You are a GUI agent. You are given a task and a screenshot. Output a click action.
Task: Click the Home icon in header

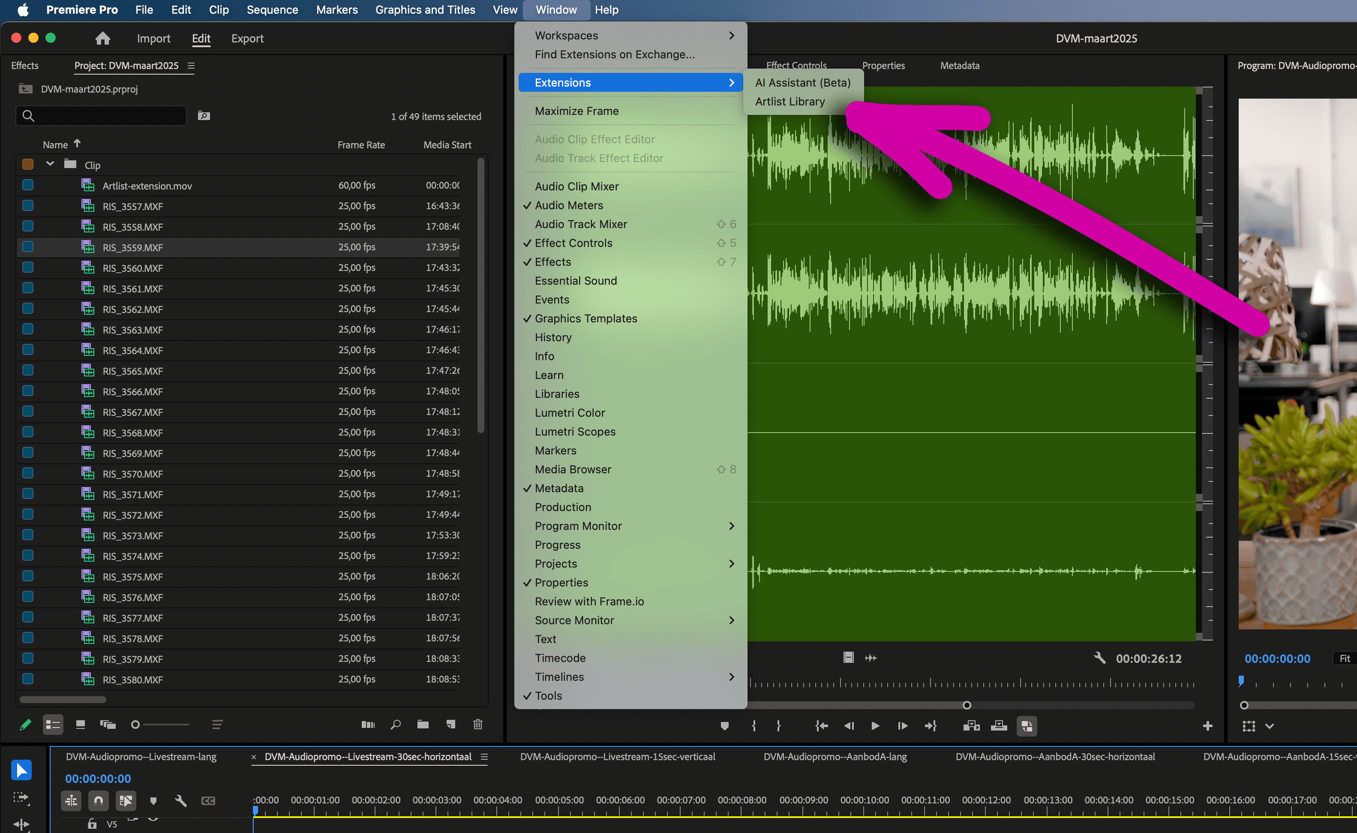[x=102, y=38]
